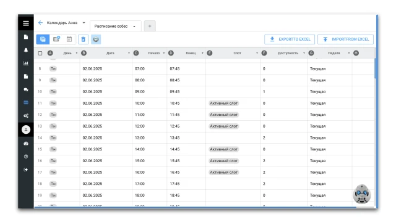Open the Начало column filter arrow
Viewport: 396px width, 222px height.
point(164,53)
